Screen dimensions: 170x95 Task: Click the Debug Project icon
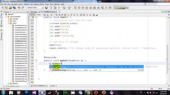click(x=64, y=8)
